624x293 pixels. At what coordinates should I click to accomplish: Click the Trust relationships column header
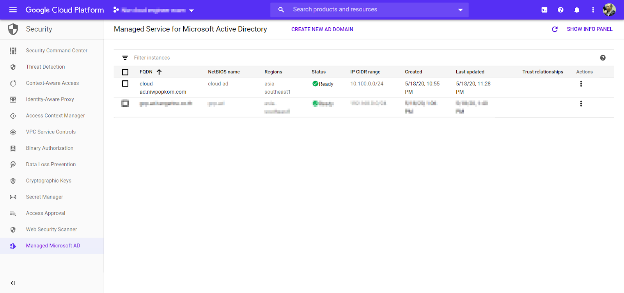(x=542, y=72)
